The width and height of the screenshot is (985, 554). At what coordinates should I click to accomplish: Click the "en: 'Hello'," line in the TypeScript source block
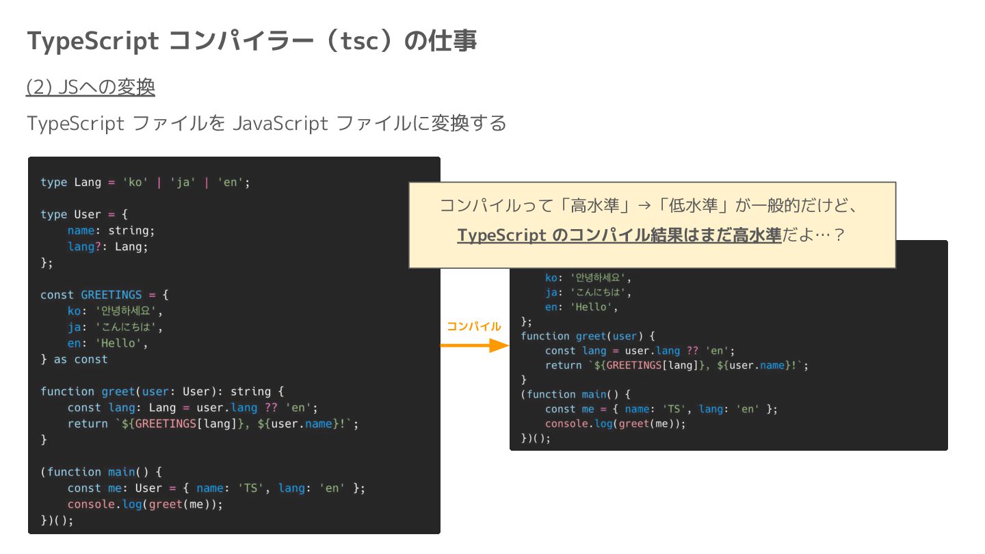click(x=108, y=343)
